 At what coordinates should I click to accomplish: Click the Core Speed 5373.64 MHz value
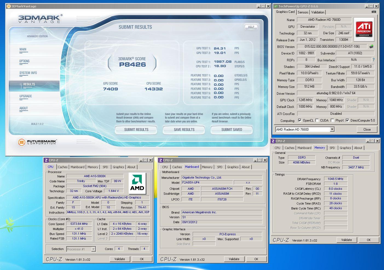(79, 224)
